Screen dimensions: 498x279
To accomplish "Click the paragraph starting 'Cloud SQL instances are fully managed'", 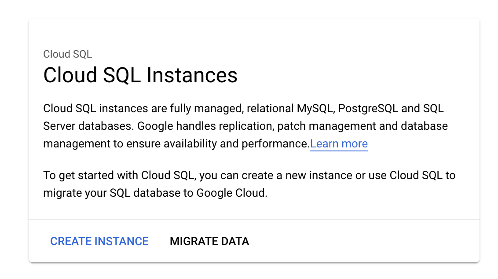I will click(245, 126).
